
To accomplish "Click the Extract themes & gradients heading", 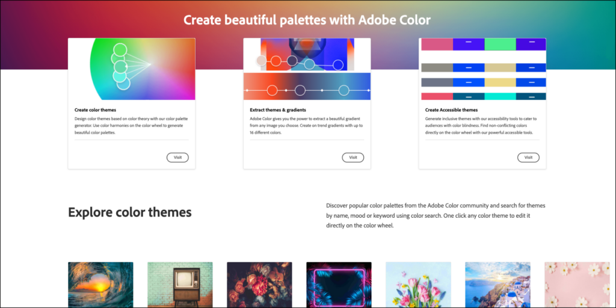I will pos(278,110).
